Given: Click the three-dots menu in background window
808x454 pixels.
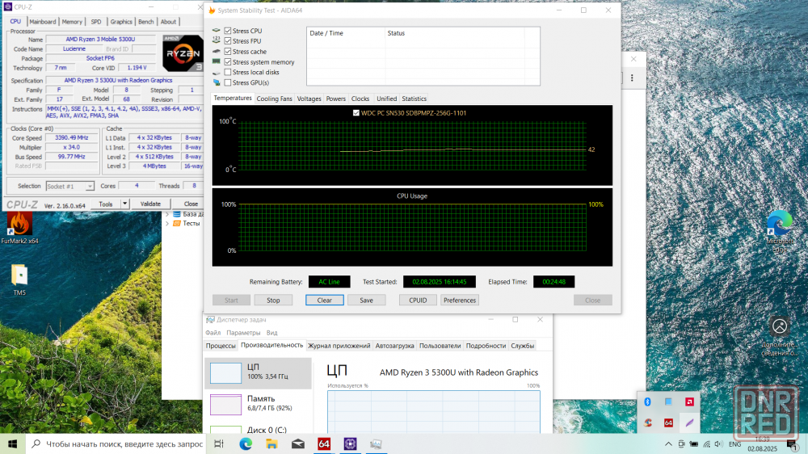Looking at the screenshot, I should (633, 78).
